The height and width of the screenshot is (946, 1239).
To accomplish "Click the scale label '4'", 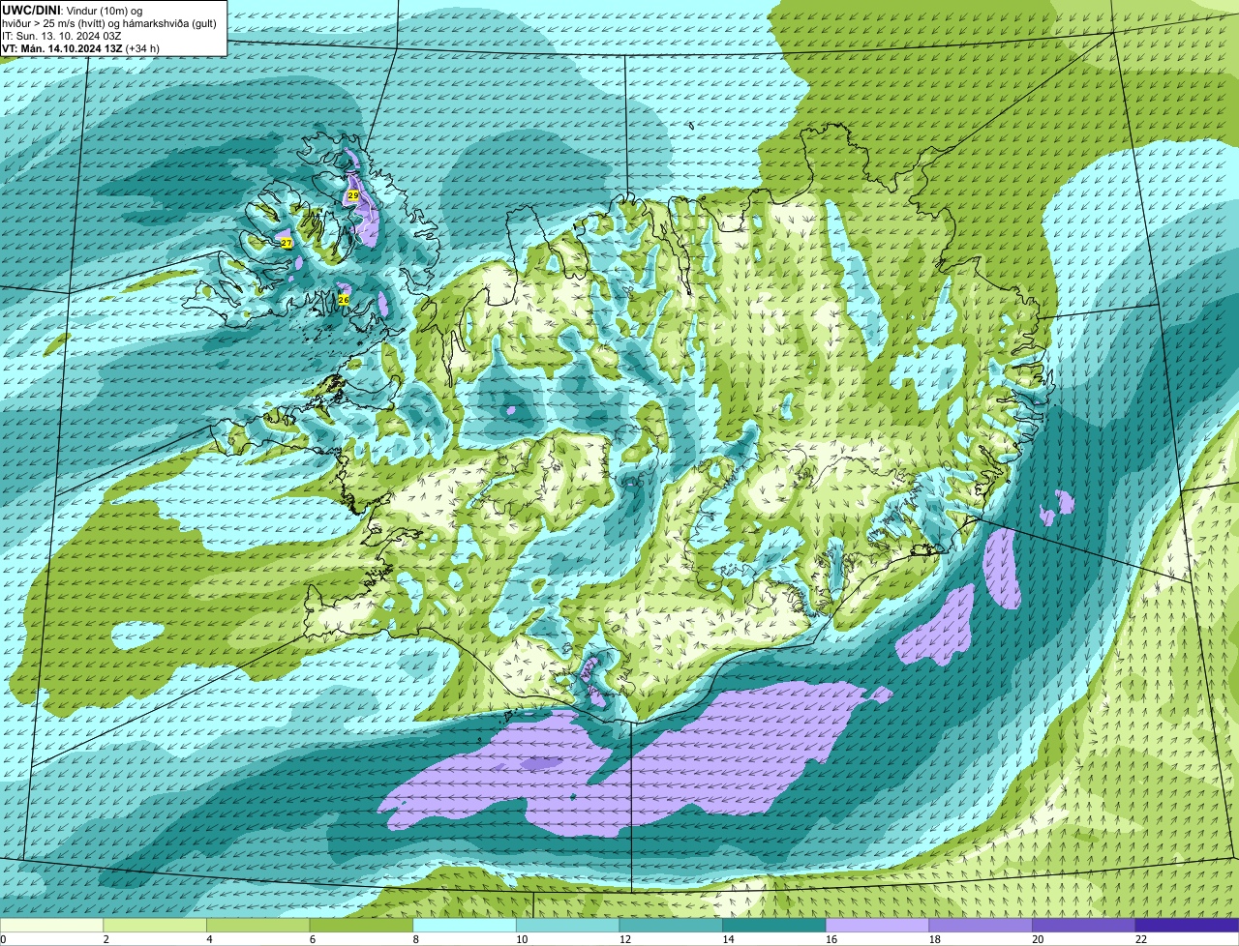I will pos(208,939).
